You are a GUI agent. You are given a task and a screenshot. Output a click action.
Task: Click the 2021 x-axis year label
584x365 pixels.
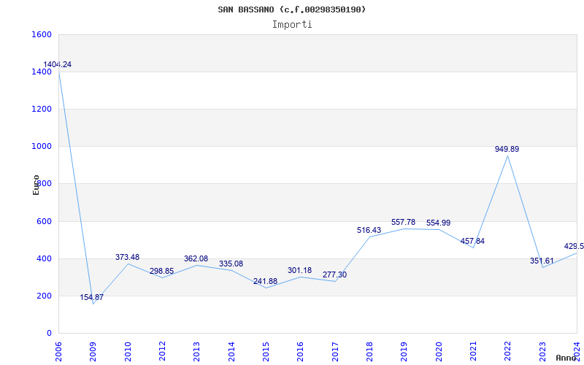point(473,351)
